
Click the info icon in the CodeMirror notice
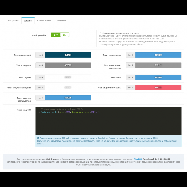click(38, 138)
